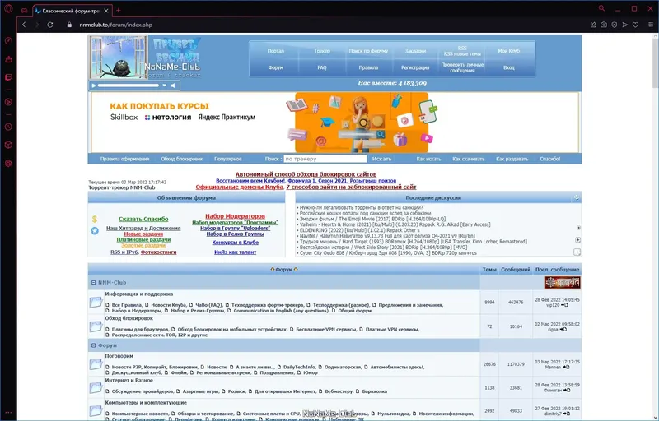Click the audio player progress bar
Screen dimensions: 659x421
coord(129,86)
